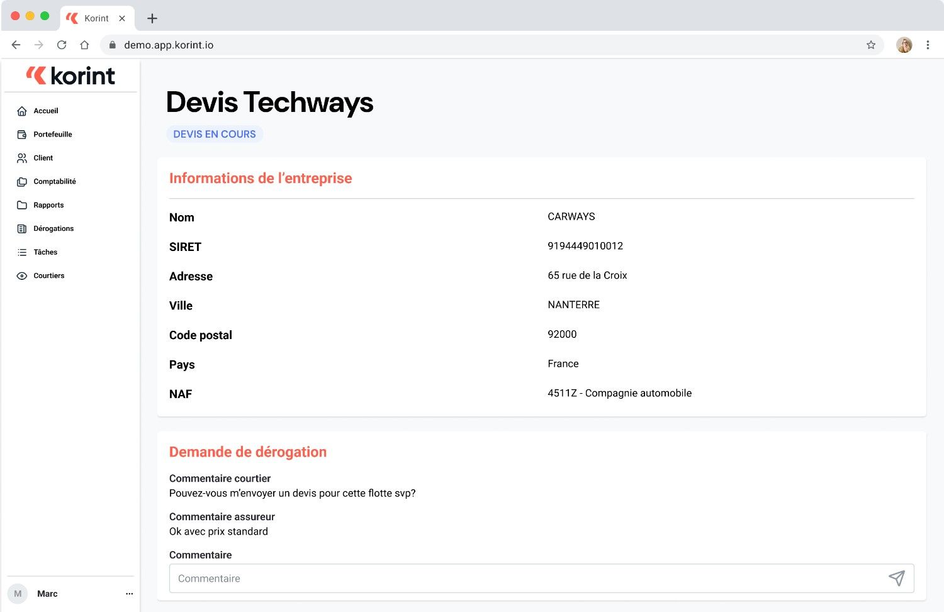Click the NAF field label

181,394
